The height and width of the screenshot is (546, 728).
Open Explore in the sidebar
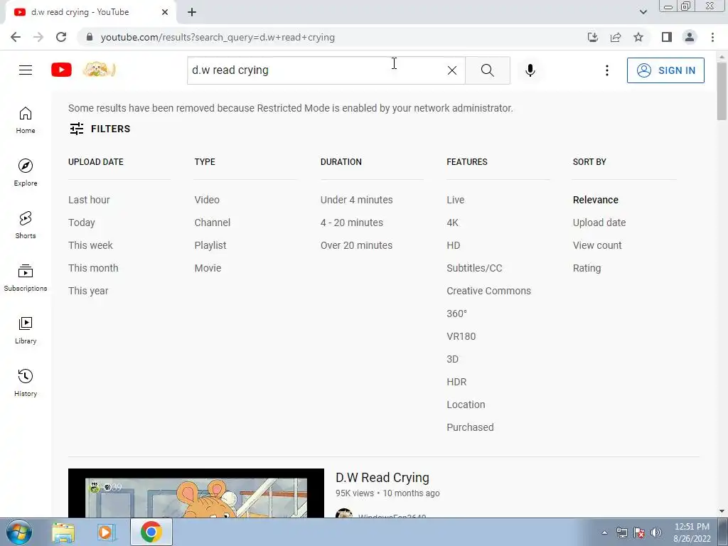click(x=26, y=173)
